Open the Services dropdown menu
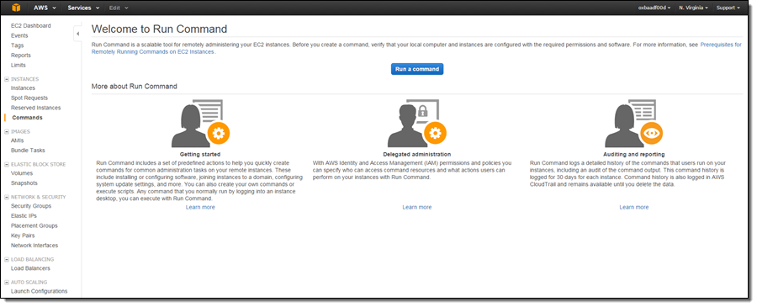 [x=83, y=8]
